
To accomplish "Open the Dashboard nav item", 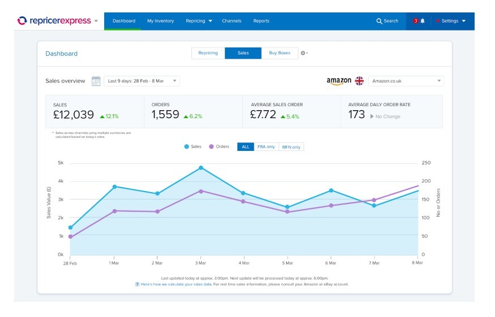I will tap(123, 21).
